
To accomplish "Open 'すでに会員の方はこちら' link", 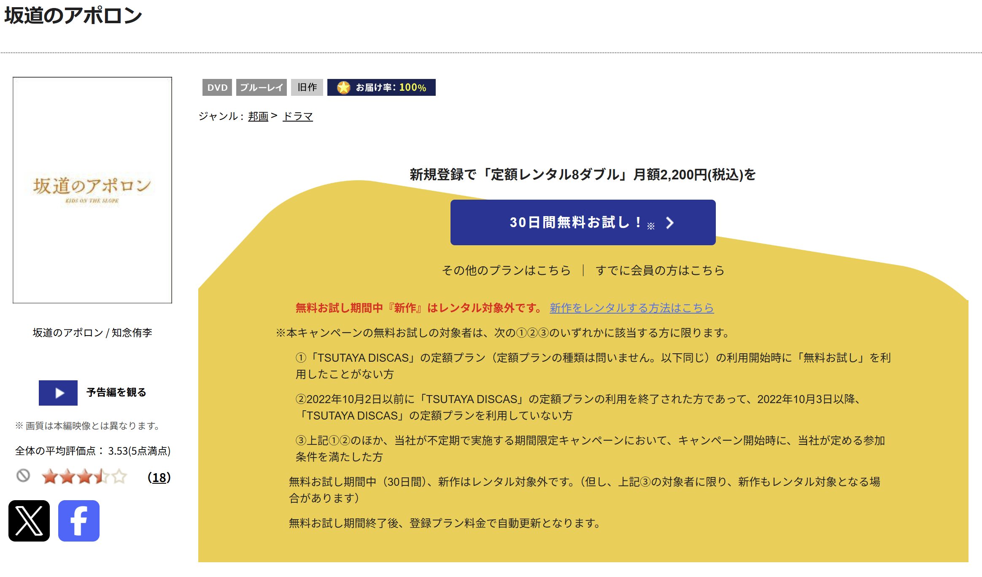I will (x=660, y=270).
